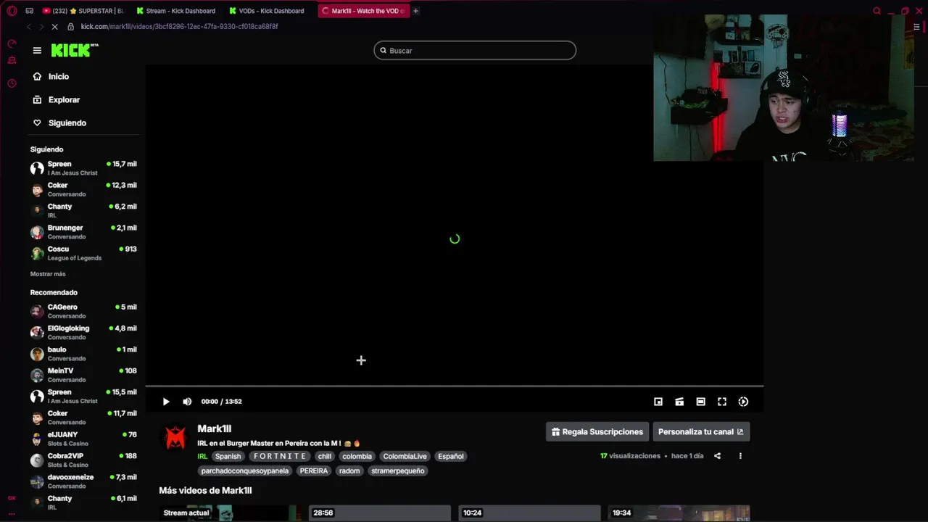Open MeinTV recommended channel
This screenshot has height=522, width=928.
(x=83, y=375)
